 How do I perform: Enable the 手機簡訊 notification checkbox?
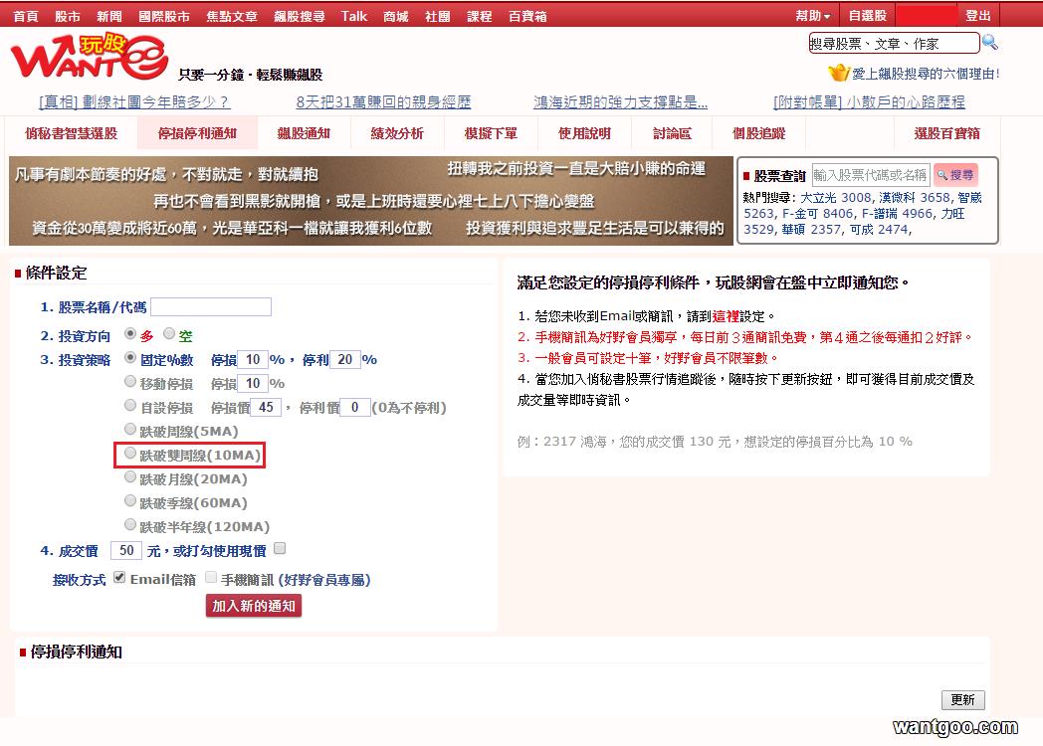(x=211, y=577)
